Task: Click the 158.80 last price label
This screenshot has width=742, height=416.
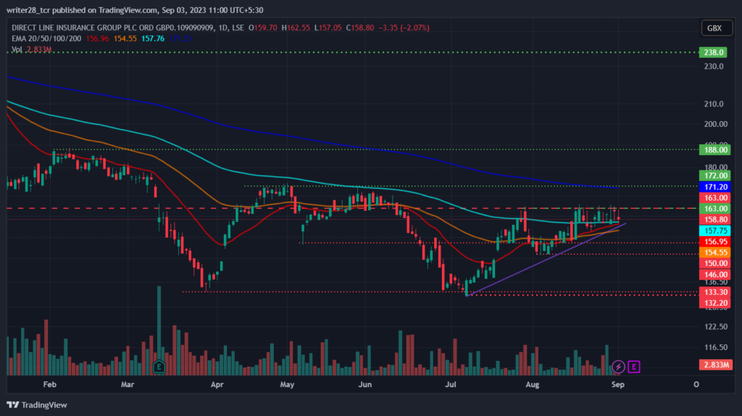Action: coord(715,220)
